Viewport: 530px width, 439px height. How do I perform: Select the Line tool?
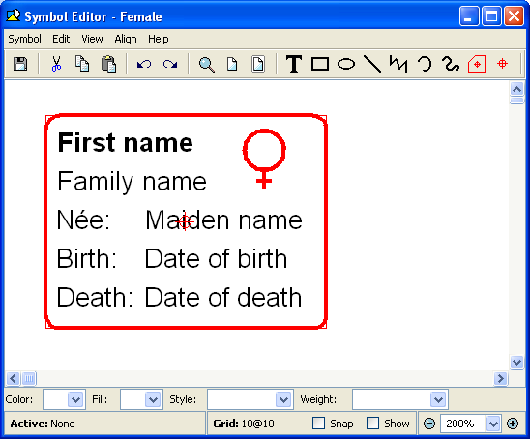pyautogui.click(x=372, y=64)
